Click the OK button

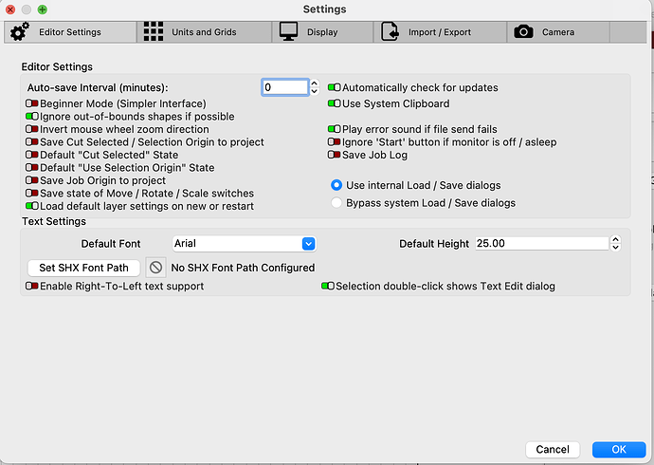pyautogui.click(x=619, y=450)
